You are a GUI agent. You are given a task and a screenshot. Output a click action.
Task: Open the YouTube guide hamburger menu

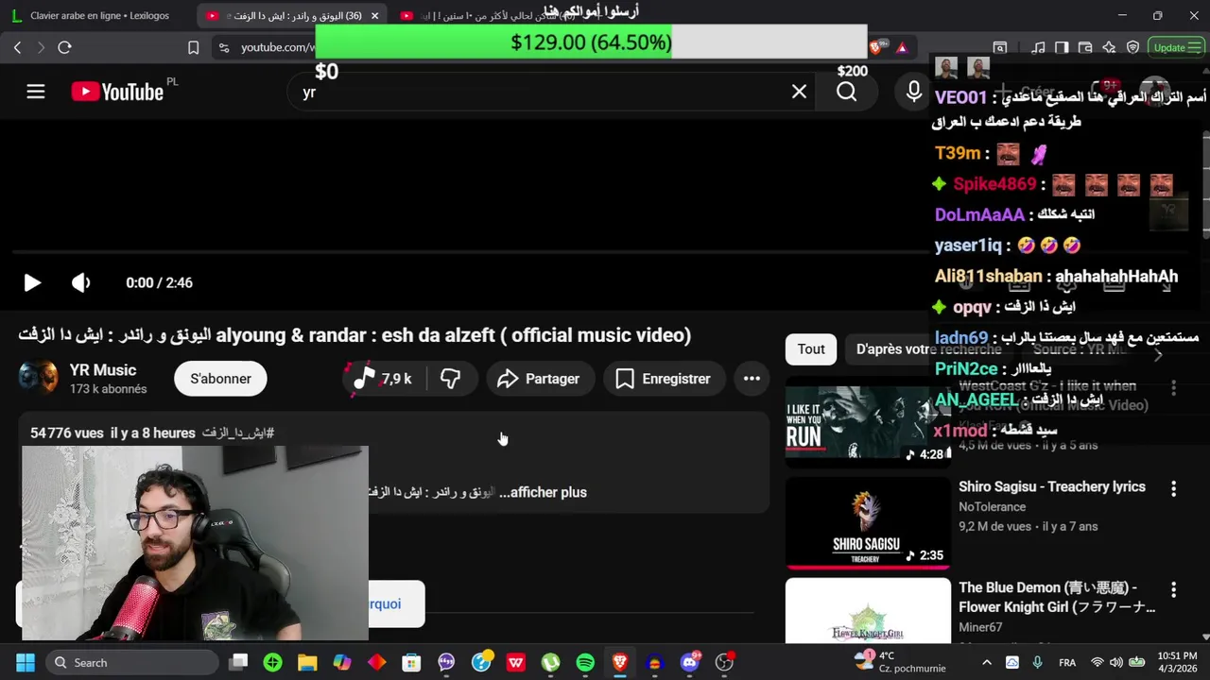tap(36, 92)
